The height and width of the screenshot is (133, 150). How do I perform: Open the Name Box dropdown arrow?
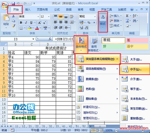(x=33, y=39)
